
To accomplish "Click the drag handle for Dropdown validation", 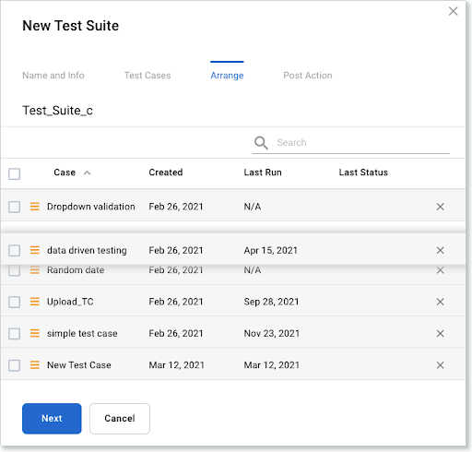I will (x=35, y=207).
